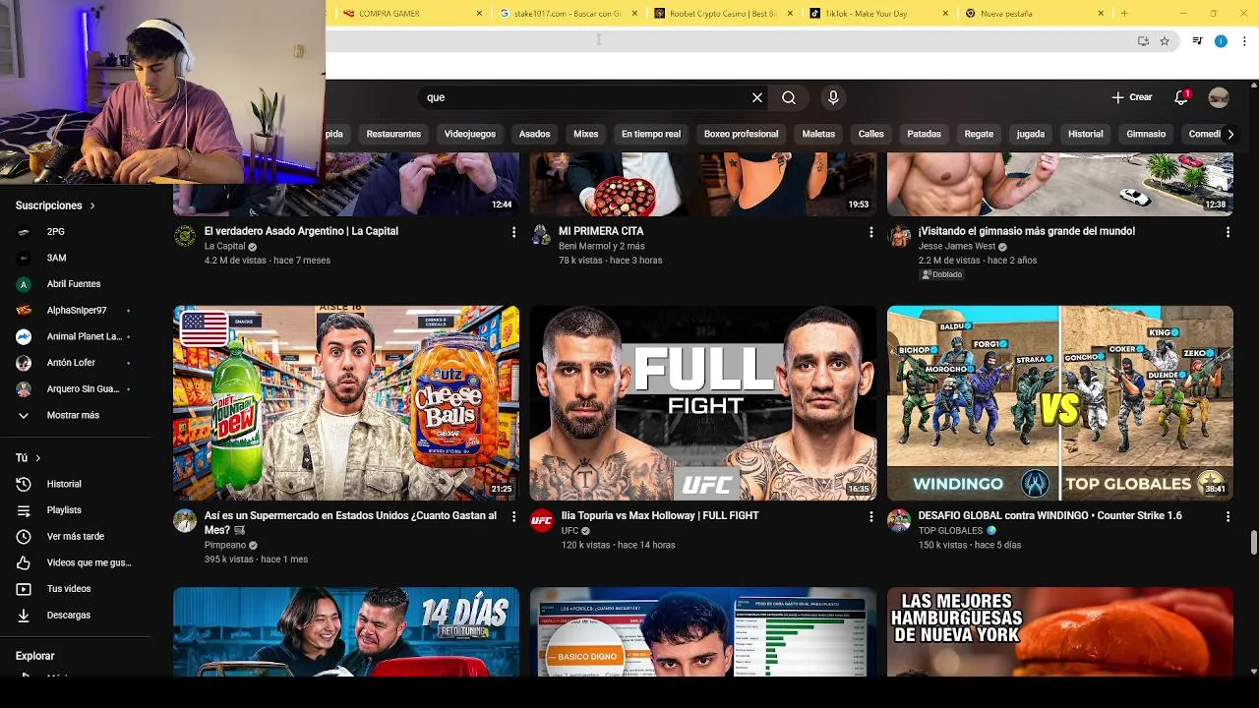Open Explorar section heading
Image resolution: width=1259 pixels, height=708 pixels.
point(34,656)
